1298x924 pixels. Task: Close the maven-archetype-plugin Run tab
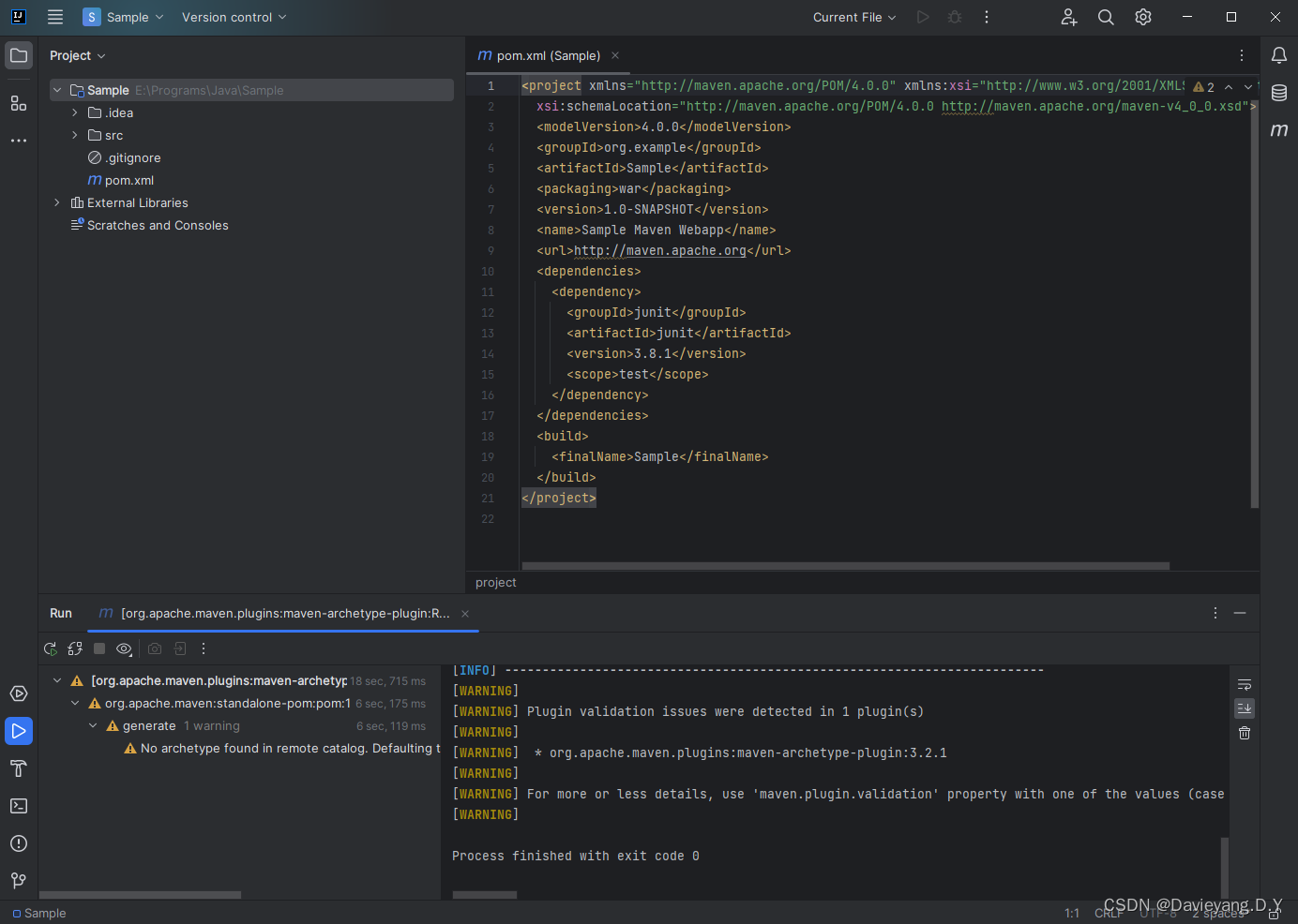click(465, 614)
